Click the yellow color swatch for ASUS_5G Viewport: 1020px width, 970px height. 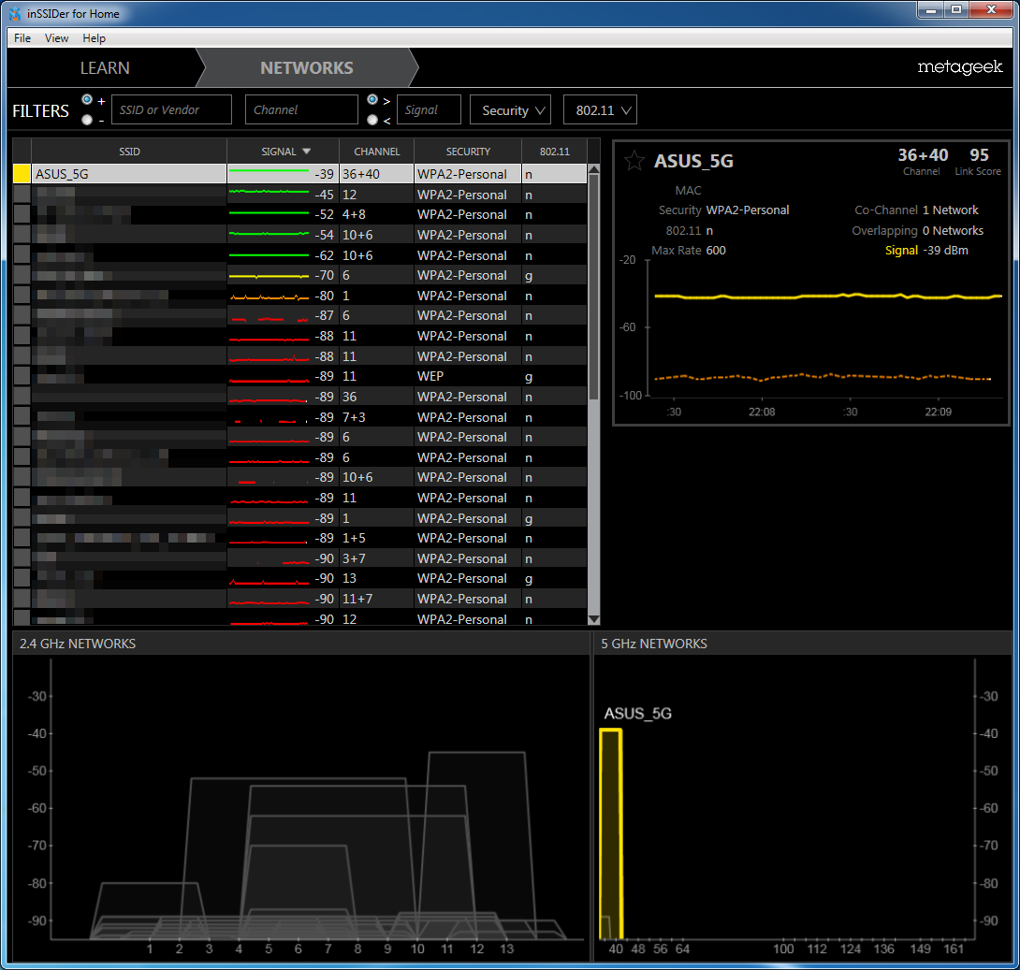click(22, 174)
